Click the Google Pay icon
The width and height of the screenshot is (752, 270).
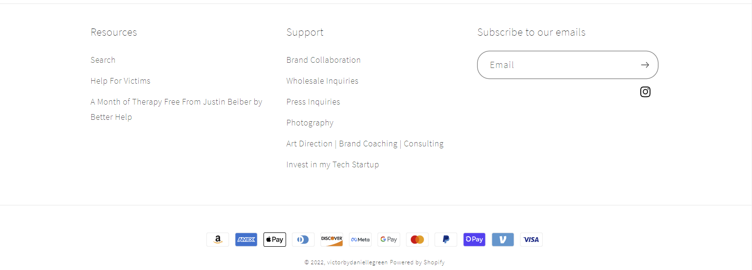[389, 240]
